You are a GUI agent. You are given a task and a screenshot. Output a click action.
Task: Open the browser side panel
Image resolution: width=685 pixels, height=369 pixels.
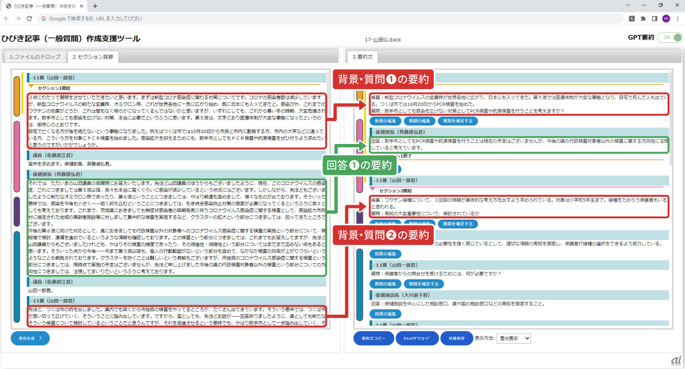(x=654, y=19)
